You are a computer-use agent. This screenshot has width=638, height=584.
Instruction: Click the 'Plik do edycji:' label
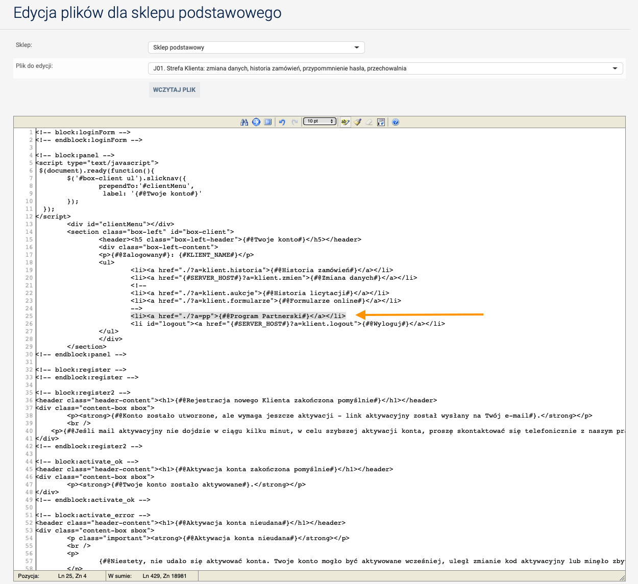34,66
